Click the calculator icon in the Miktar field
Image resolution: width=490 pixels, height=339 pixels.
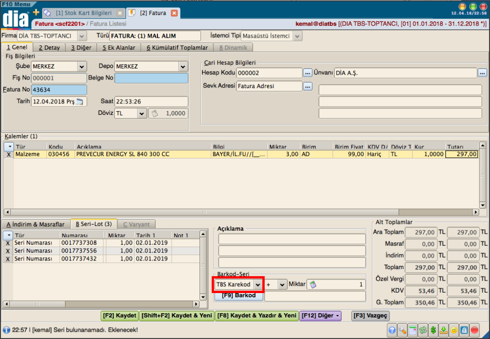[313, 284]
